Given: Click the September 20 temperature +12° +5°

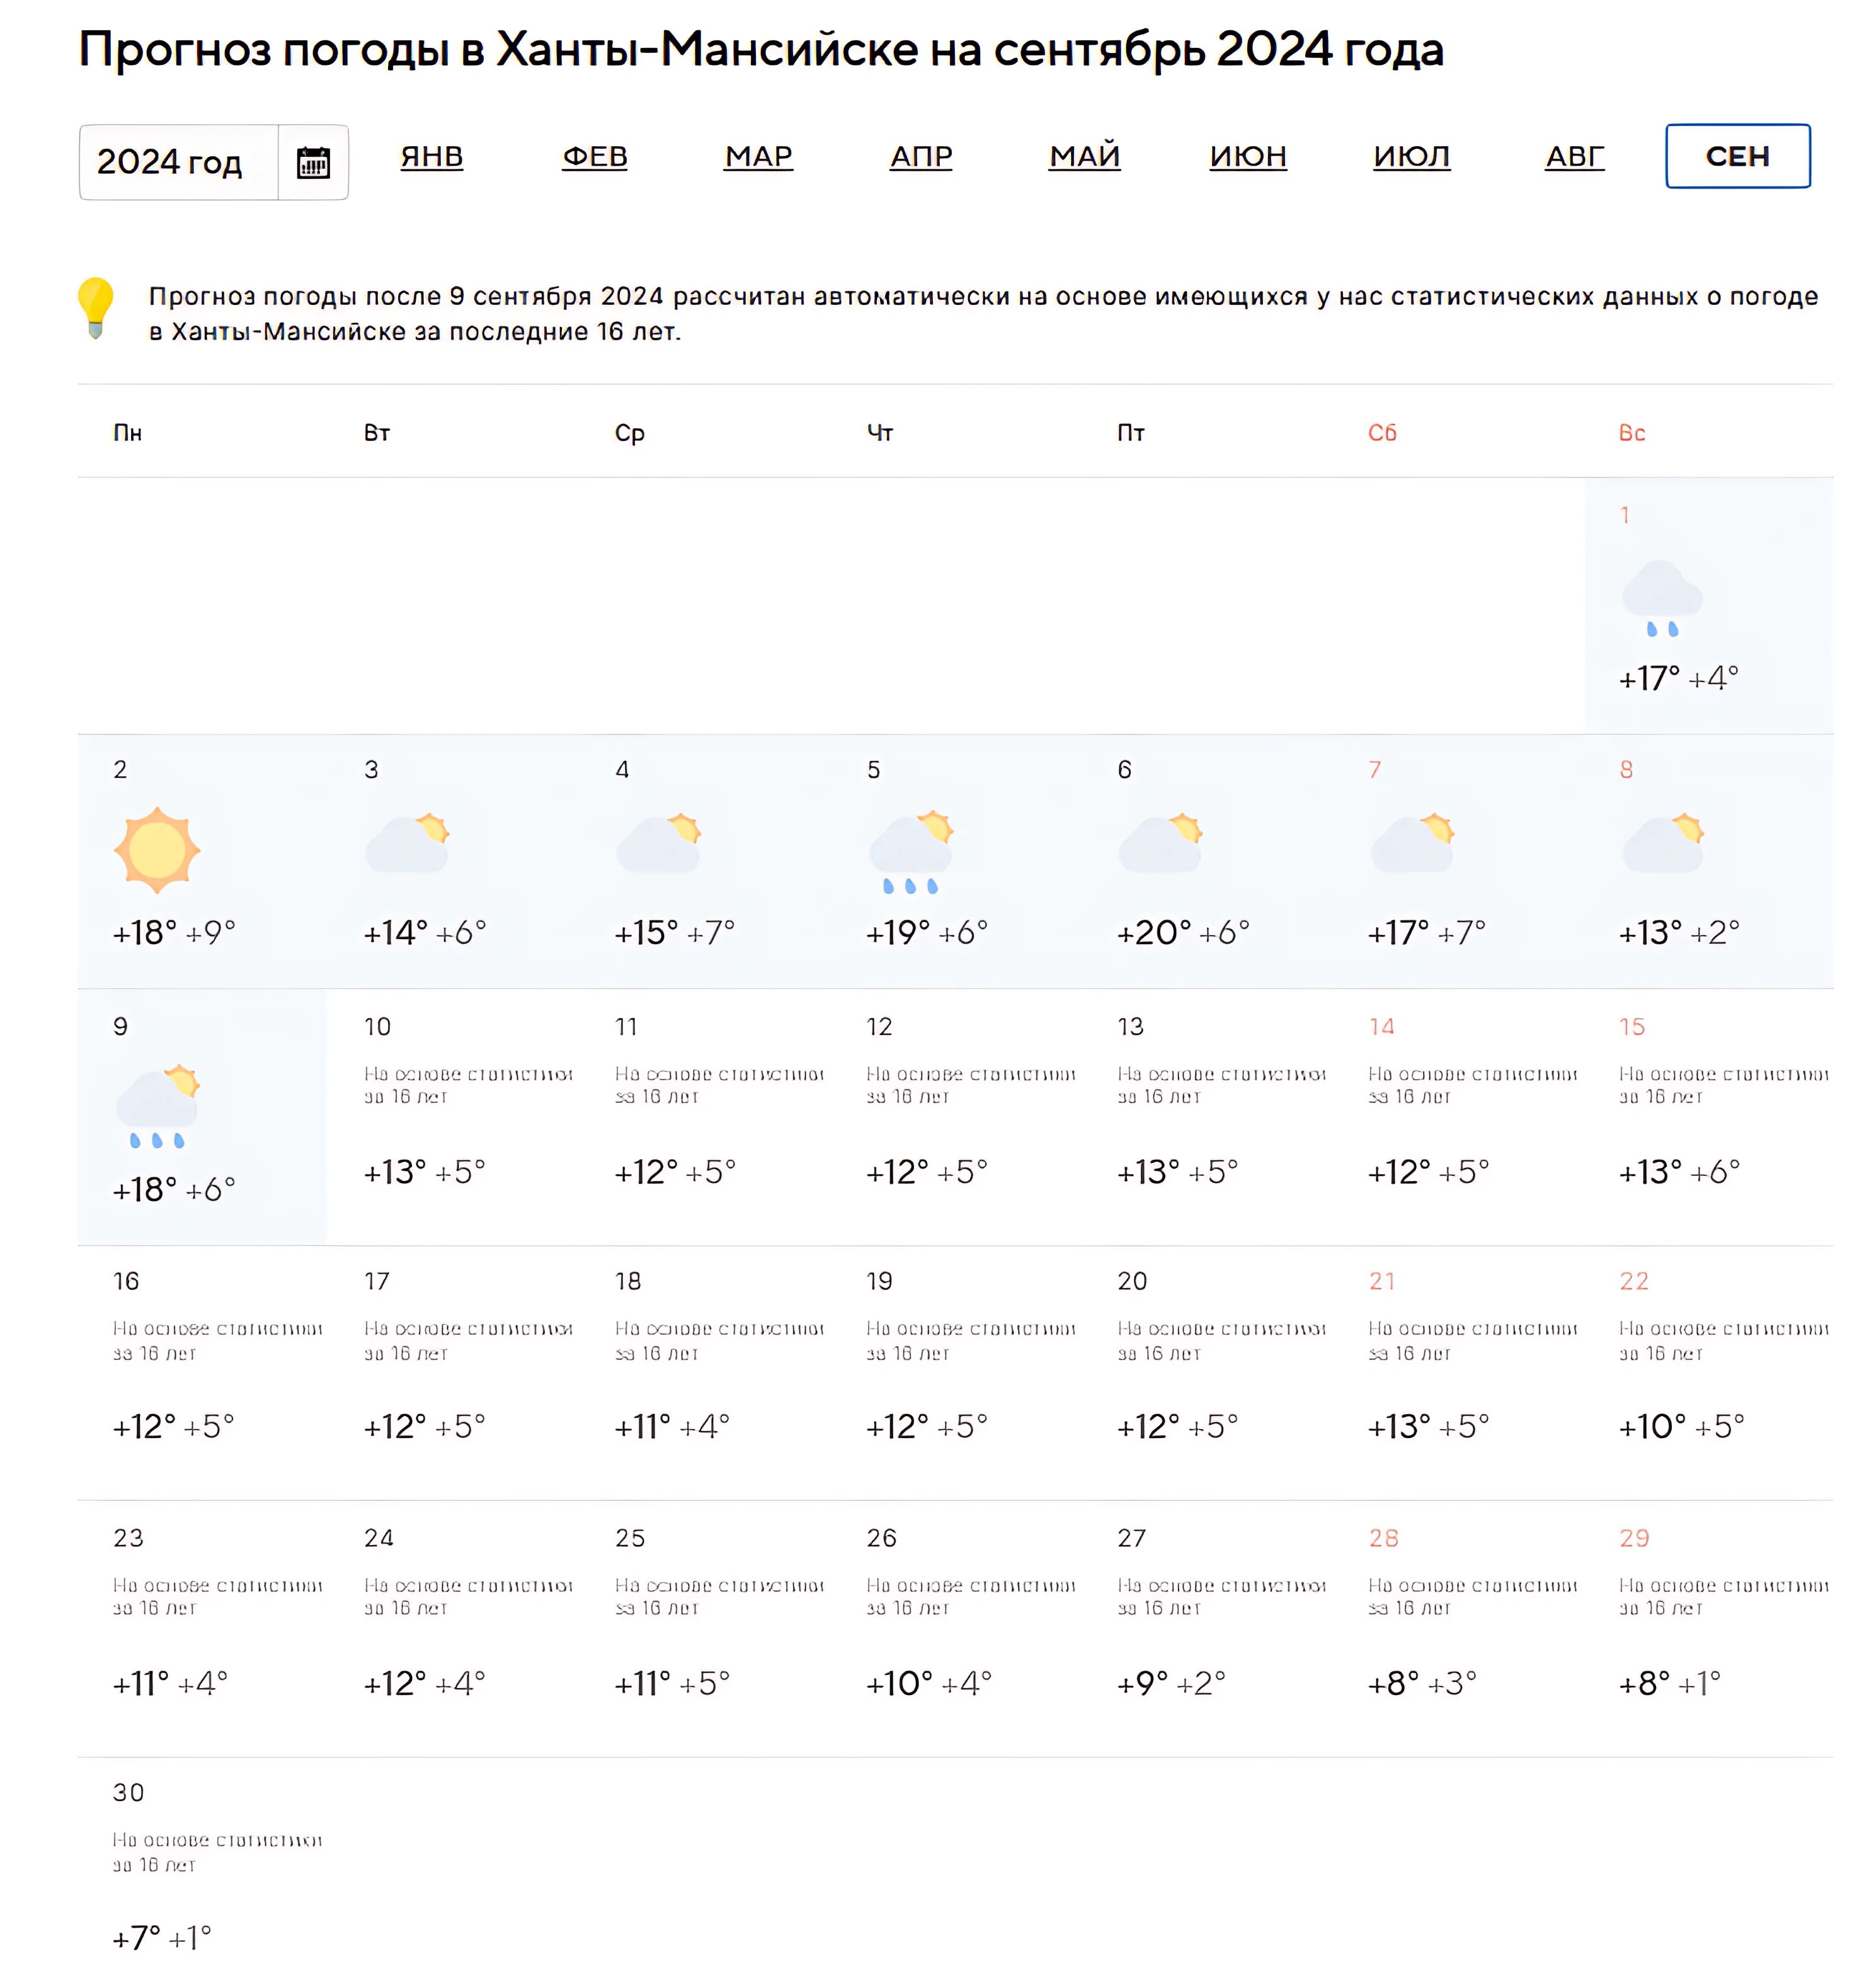Looking at the screenshot, I should tap(1177, 1426).
